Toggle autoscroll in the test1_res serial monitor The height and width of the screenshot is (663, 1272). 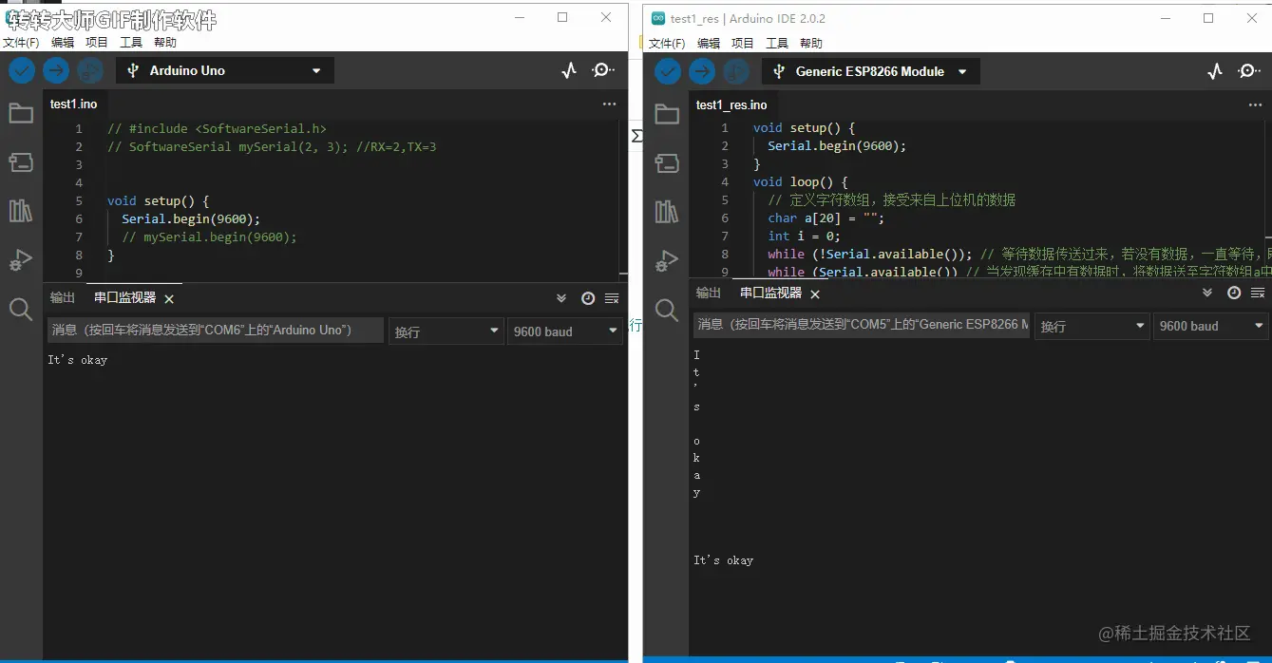[1208, 293]
